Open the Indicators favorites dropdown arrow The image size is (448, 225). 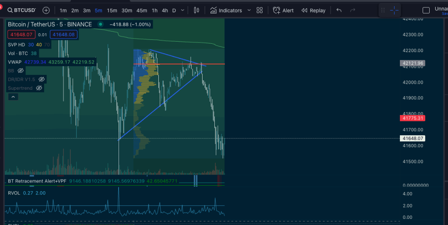point(249,10)
